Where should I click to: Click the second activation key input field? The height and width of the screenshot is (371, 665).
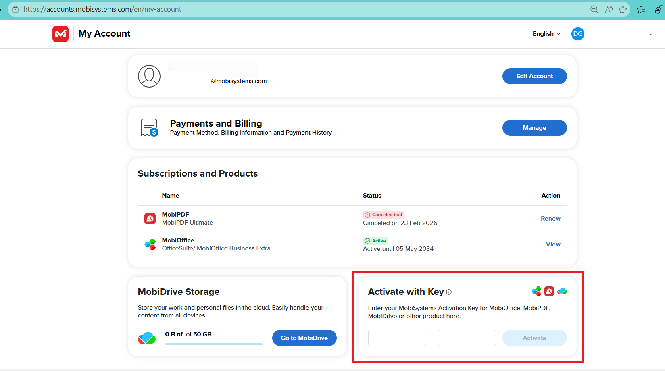tap(467, 338)
